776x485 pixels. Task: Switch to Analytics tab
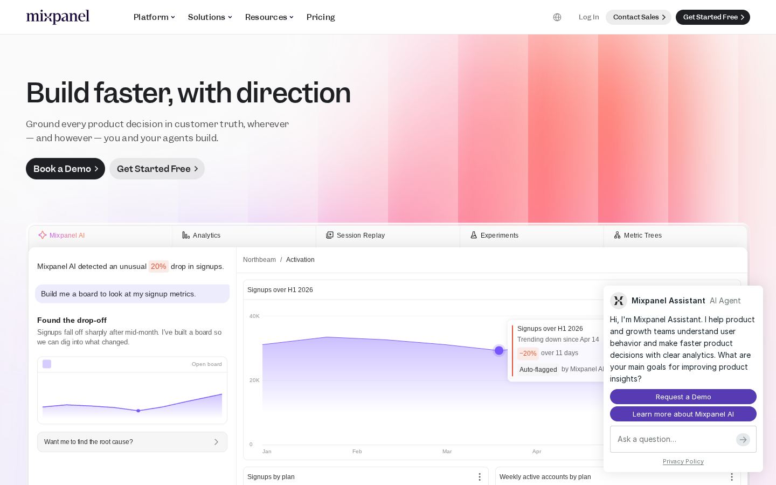(x=244, y=235)
